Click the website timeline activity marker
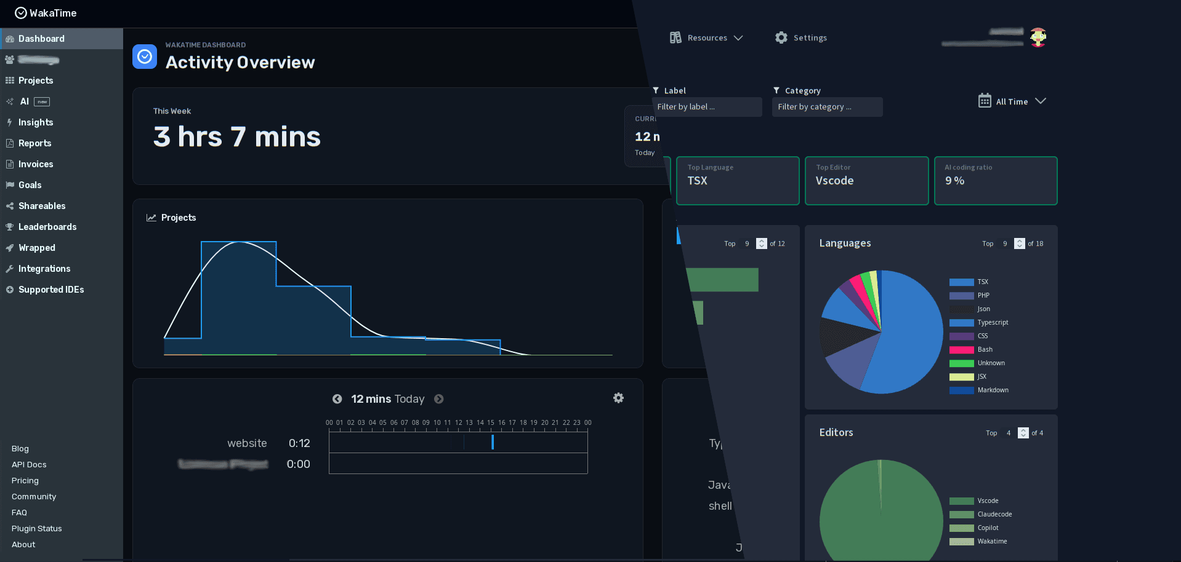The width and height of the screenshot is (1181, 562). pos(493,442)
